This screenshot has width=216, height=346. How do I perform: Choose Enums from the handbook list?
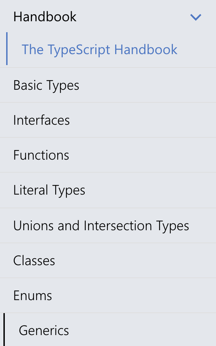tap(33, 296)
